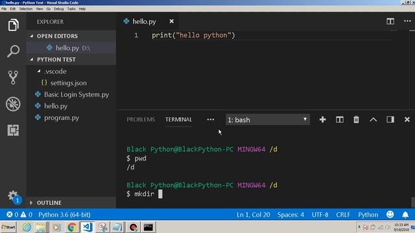415x233 pixels.
Task: Open the Edit menu
Action: (x=13, y=8)
